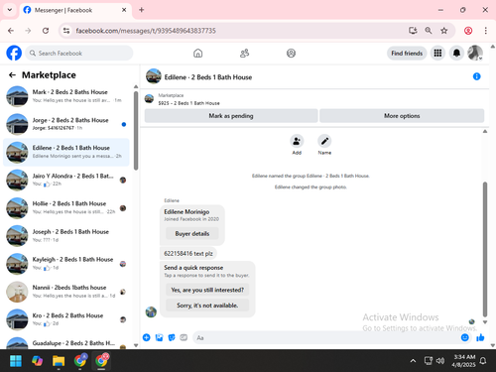Click the Find friends button
496x372 pixels.
[x=407, y=54]
